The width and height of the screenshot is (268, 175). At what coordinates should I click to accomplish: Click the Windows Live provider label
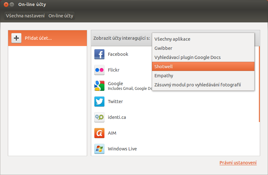click(x=122, y=149)
